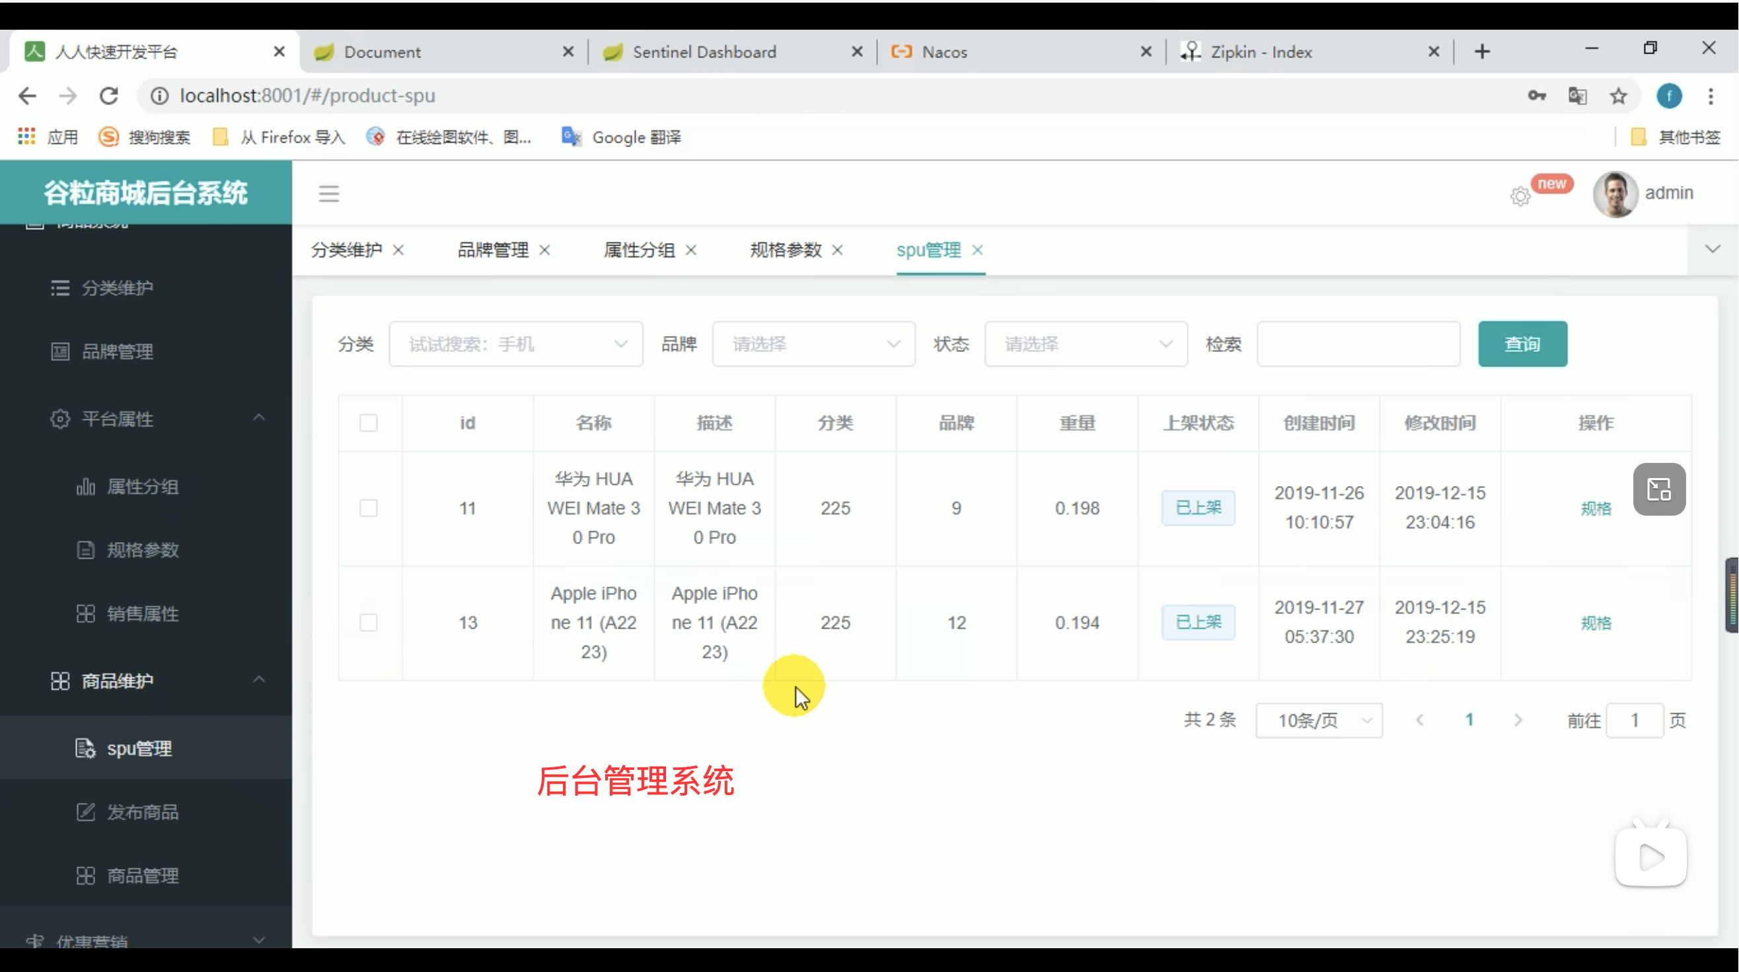1739x972 pixels.
Task: Click the video play button overlay
Action: point(1650,857)
